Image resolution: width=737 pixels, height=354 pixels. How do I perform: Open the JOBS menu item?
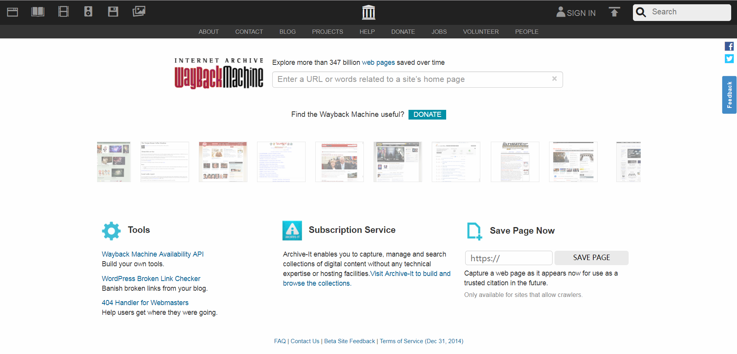pos(439,32)
